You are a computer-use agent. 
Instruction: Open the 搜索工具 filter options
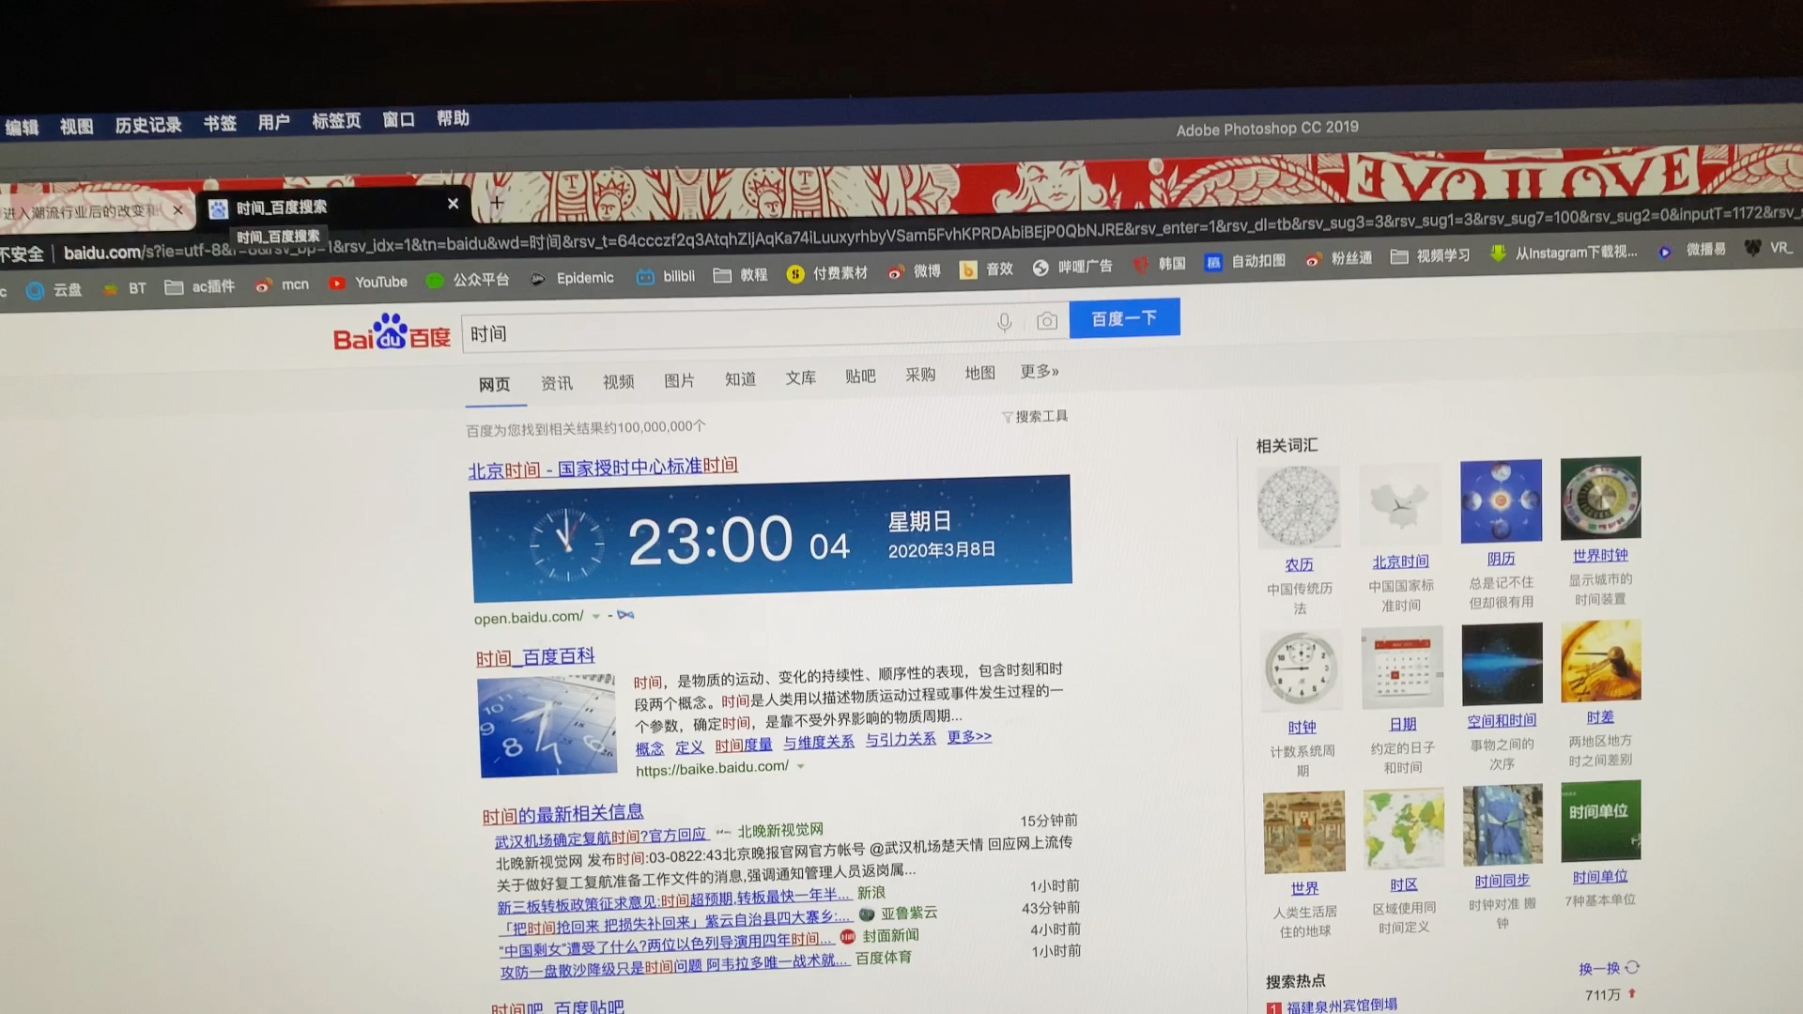point(1035,416)
